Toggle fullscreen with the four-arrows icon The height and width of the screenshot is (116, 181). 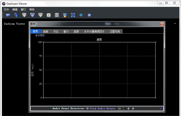pyautogui.click(x=73, y=15)
